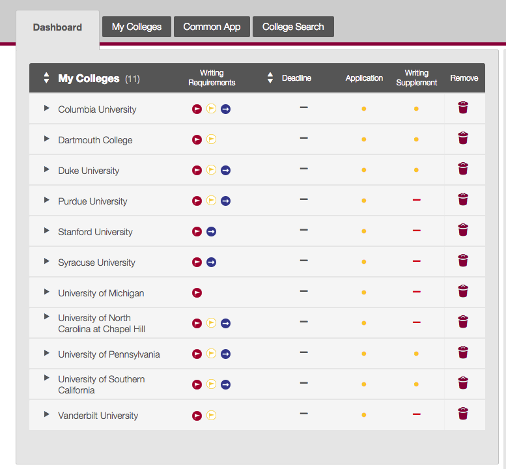This screenshot has height=469, width=506.
Task: Click Columbia University yellow flag icon
Action: click(212, 108)
